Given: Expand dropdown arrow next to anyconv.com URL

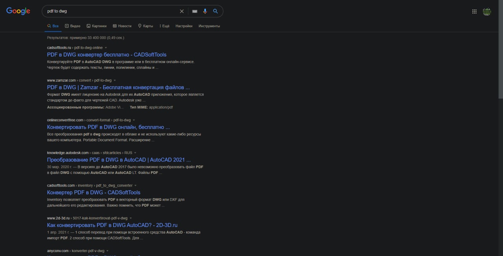Looking at the screenshot, I should pos(107,251).
